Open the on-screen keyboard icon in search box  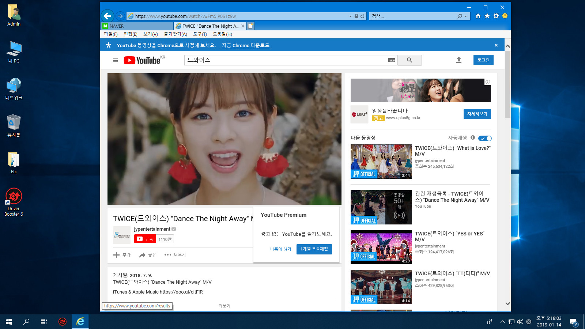[x=392, y=60]
